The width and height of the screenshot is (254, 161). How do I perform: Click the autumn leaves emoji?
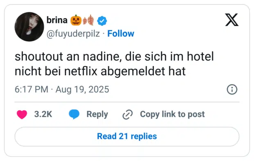[88, 20]
